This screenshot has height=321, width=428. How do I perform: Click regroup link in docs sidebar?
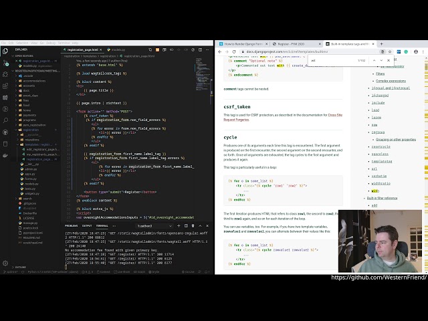tap(378, 132)
